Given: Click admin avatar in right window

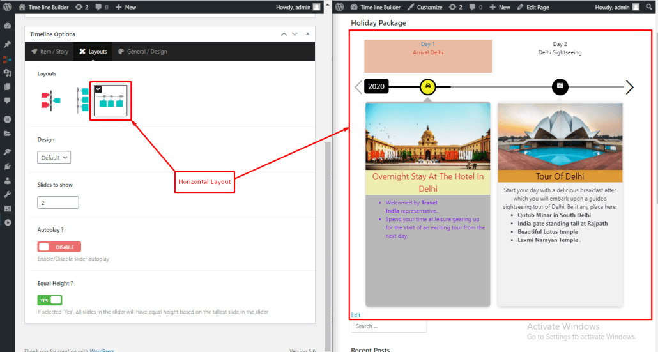Looking at the screenshot, I should click(x=636, y=7).
